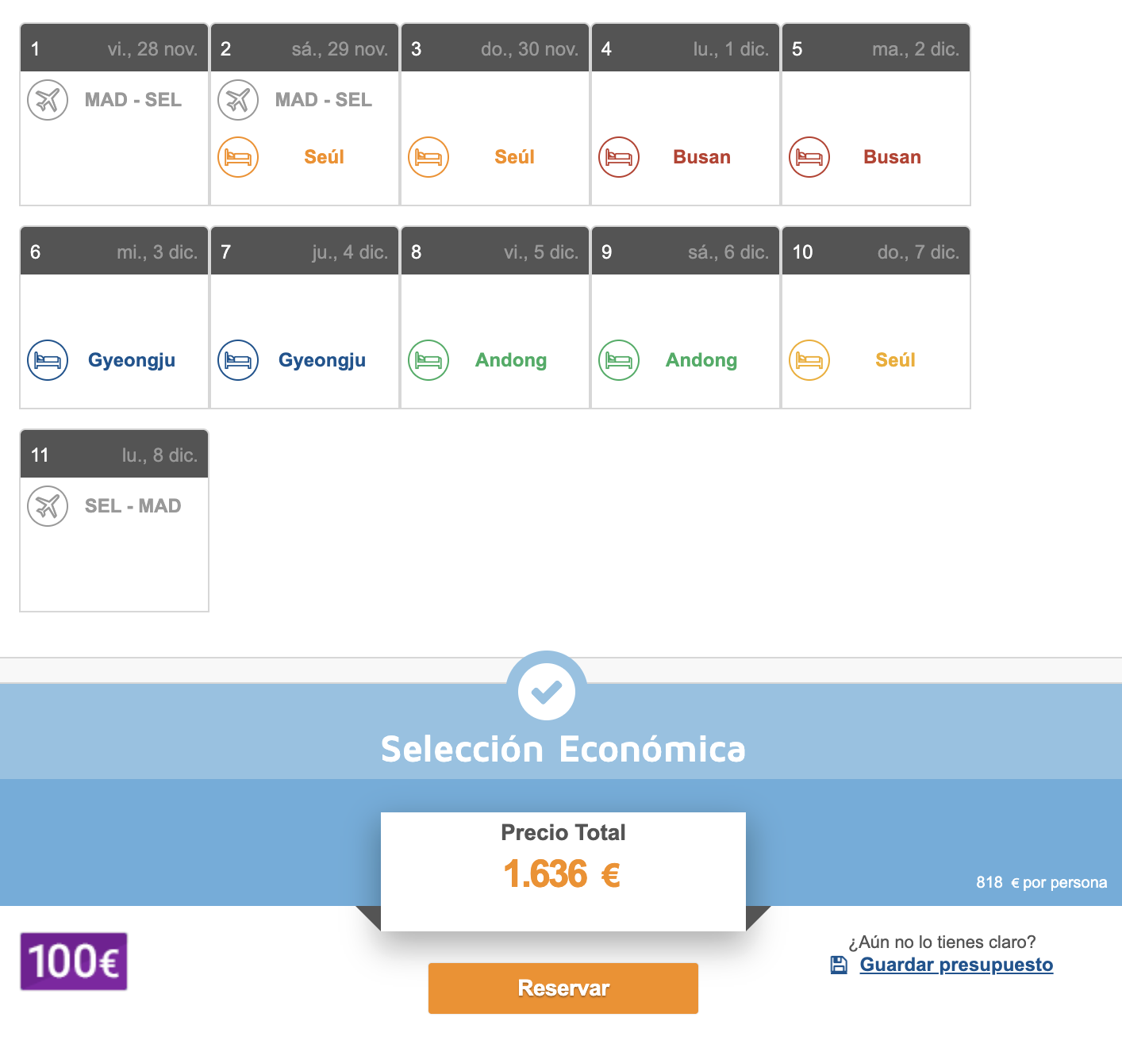
Task: Select the Gyeongju stay on day 7
Action: click(x=321, y=360)
